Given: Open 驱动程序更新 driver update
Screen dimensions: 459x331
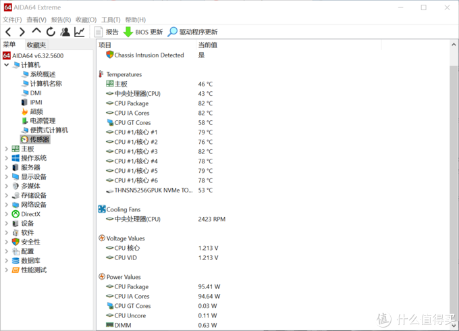Looking at the screenshot, I should coord(192,32).
